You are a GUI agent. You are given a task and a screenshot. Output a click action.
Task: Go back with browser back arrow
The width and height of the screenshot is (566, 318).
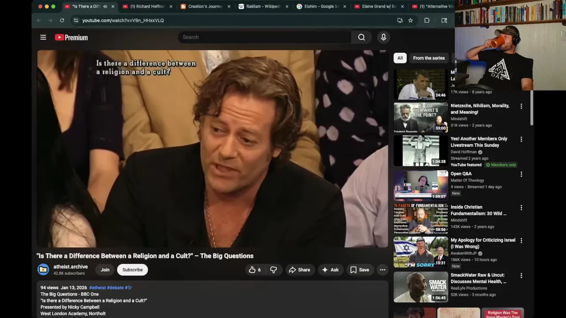(38, 20)
